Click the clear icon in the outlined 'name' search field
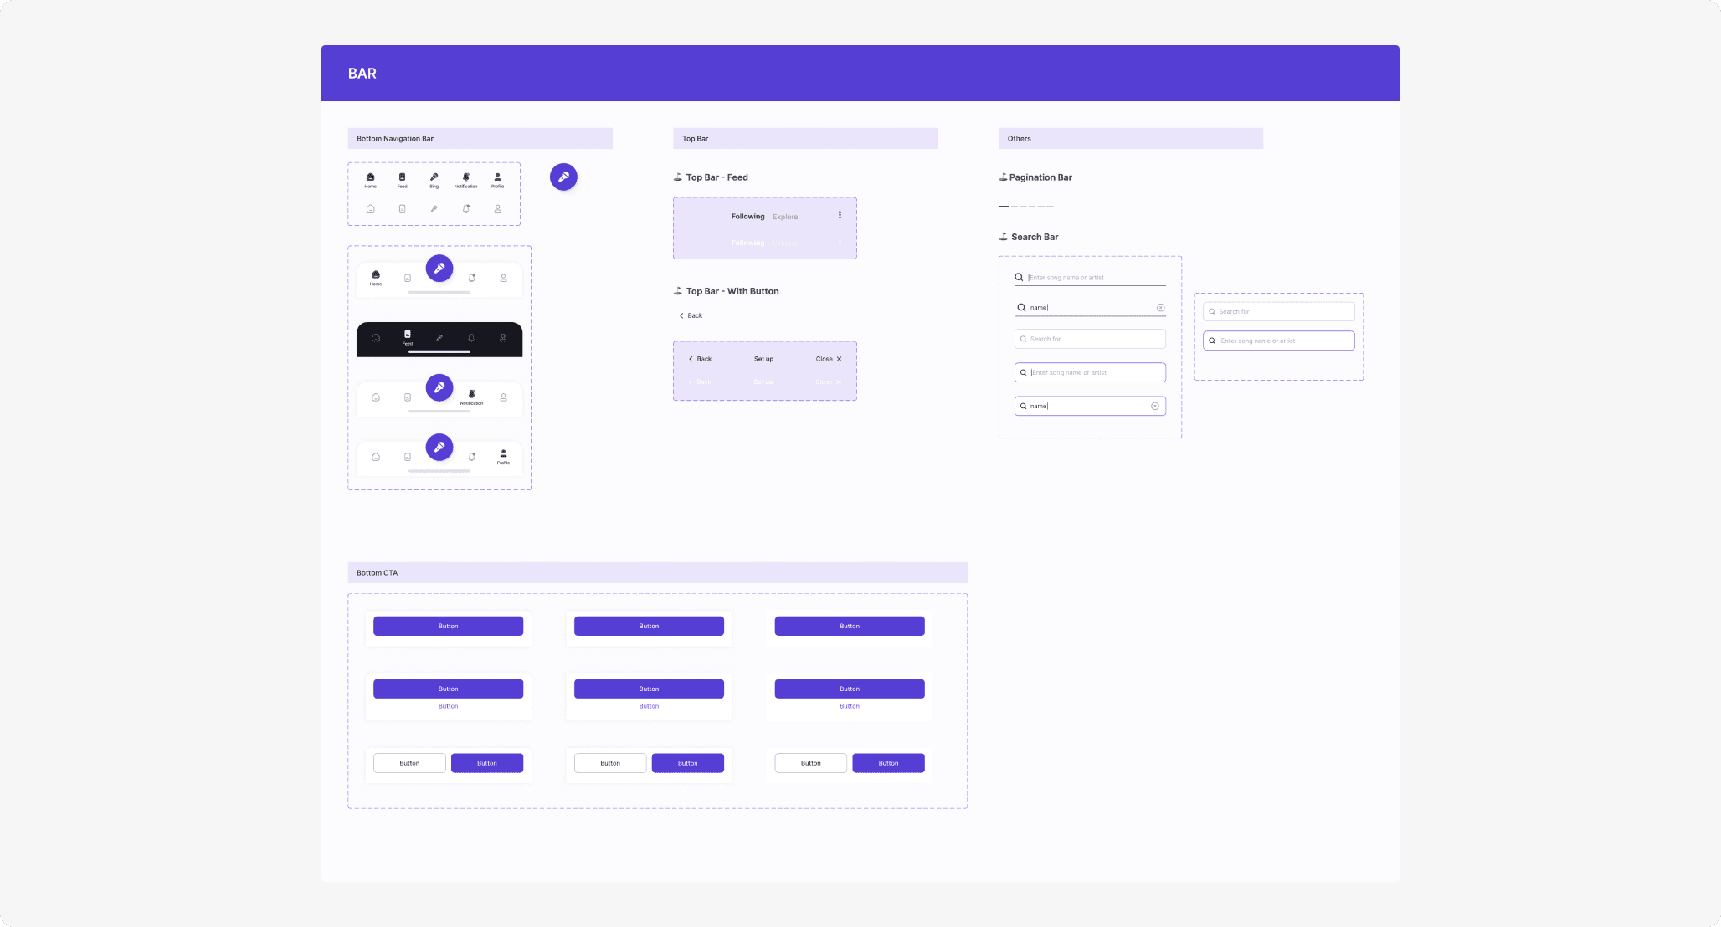Screen dimensions: 1721x927 pyautogui.click(x=1154, y=406)
